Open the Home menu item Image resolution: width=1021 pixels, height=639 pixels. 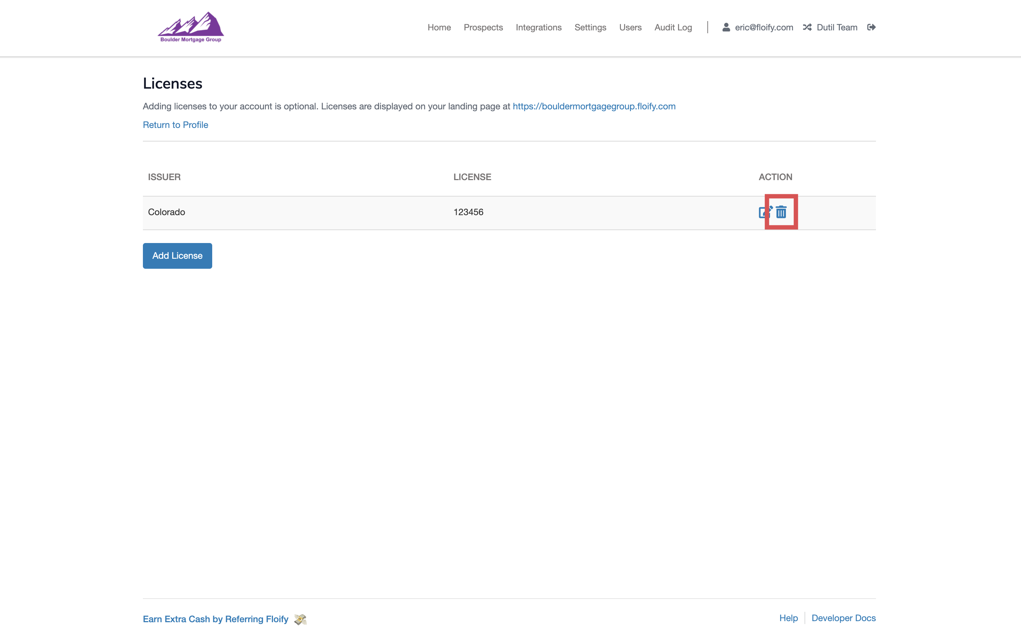point(439,28)
